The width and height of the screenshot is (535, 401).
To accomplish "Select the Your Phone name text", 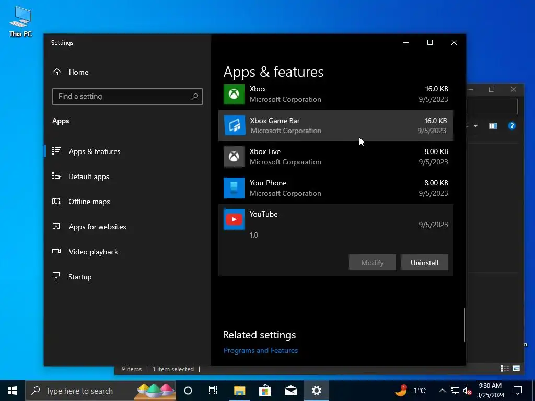I will (x=268, y=183).
